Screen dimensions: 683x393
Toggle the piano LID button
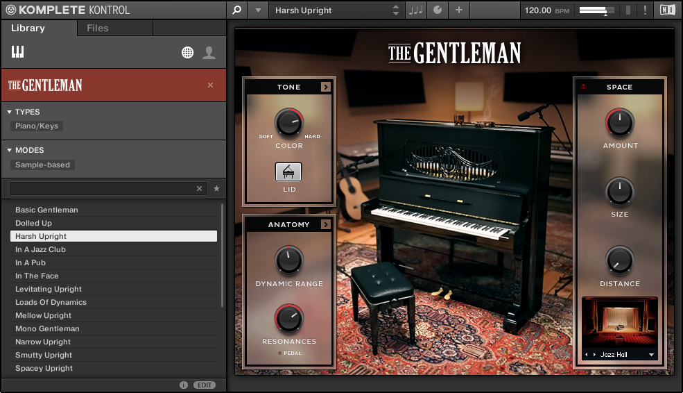click(x=288, y=172)
